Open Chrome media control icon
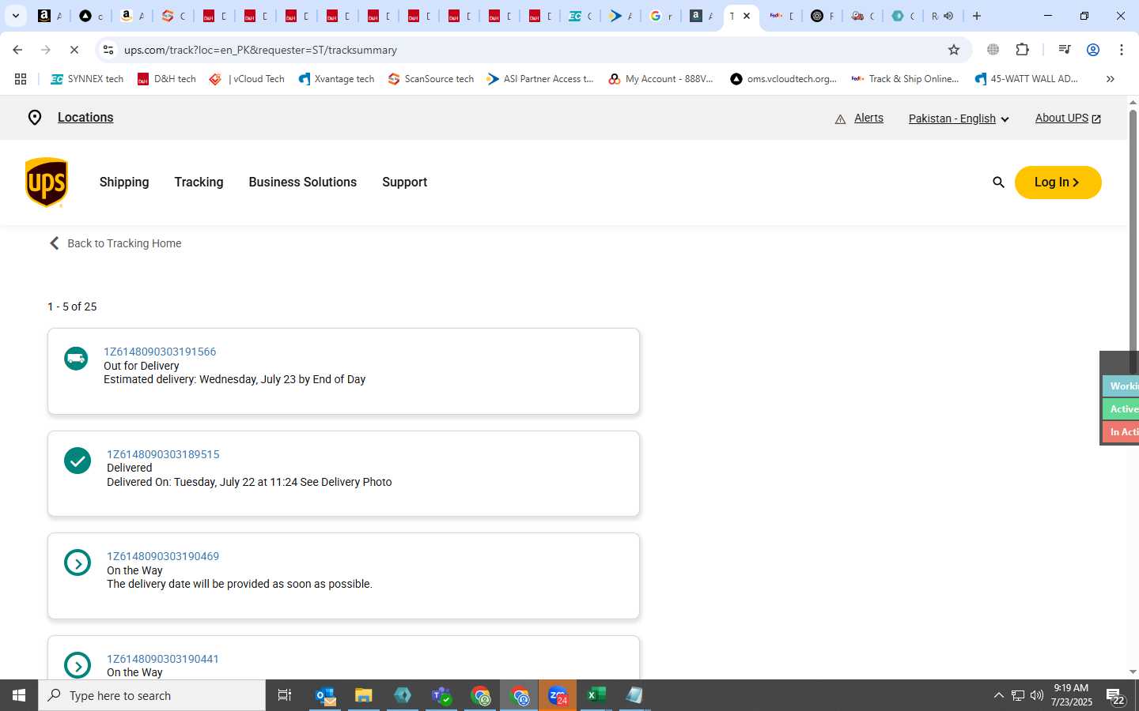 [1064, 50]
